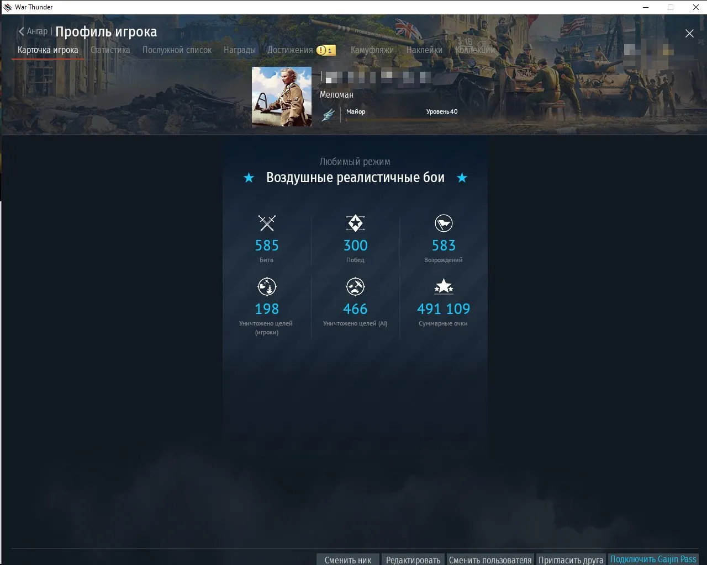Click the achievements warning badge with count 1

point(326,50)
